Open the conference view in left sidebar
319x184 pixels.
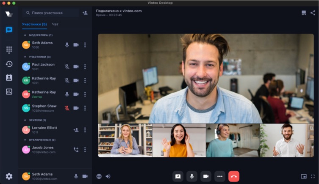tap(9, 30)
